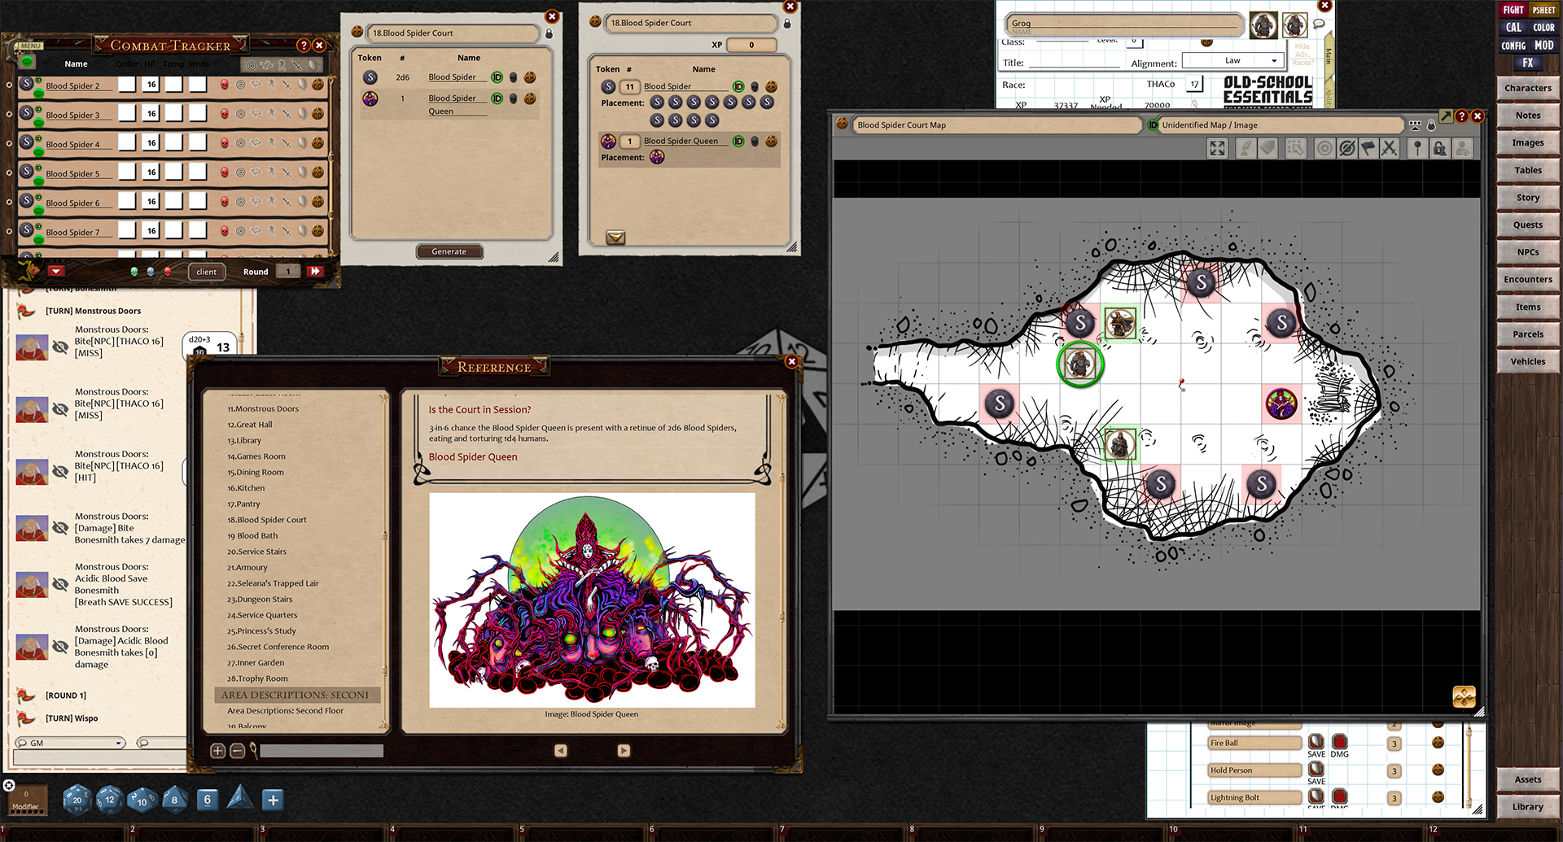
Task: Open Blood Spider Queen link in Reference
Action: pyautogui.click(x=473, y=457)
